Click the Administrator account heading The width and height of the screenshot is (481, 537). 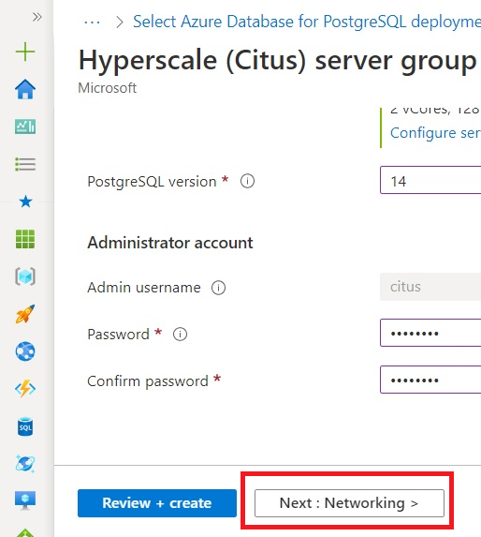170,243
